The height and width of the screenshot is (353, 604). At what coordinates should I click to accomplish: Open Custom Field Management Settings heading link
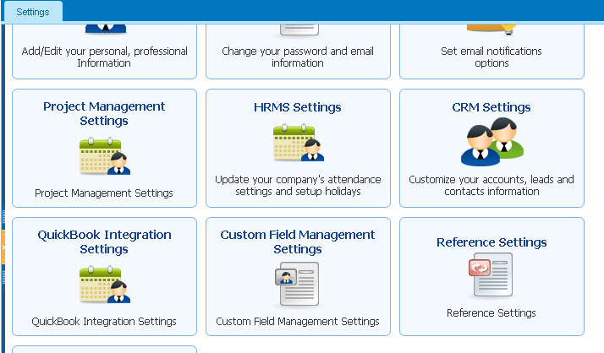click(x=298, y=242)
